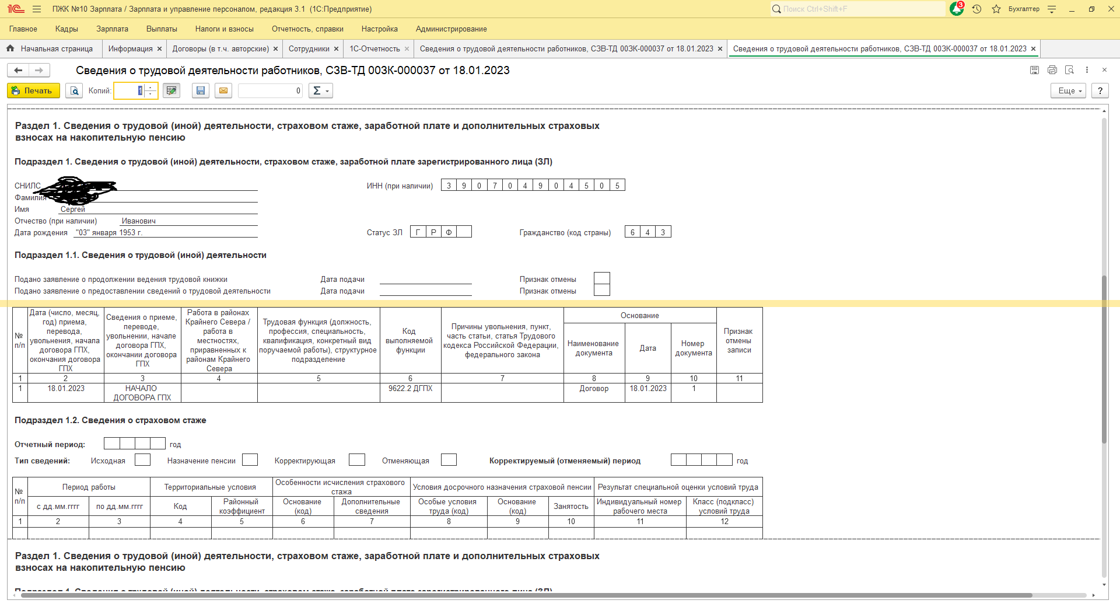Go back with the left arrow button
The width and height of the screenshot is (1120, 607).
point(18,71)
